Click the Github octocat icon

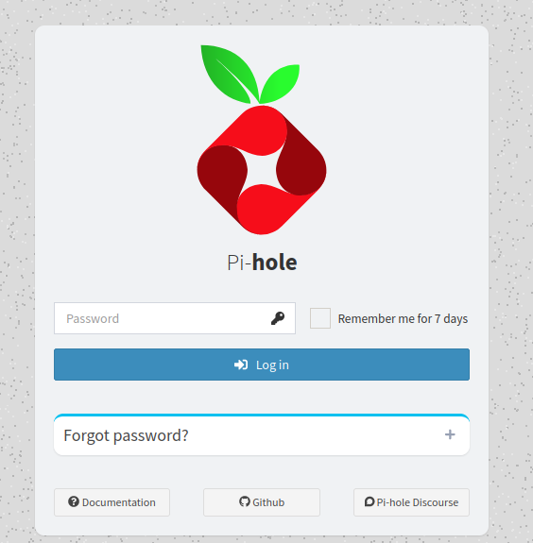245,501
